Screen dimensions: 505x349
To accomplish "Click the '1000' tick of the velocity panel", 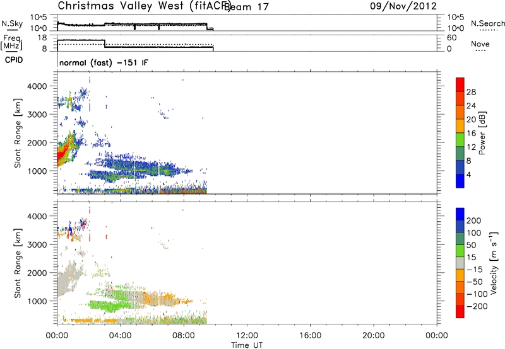I will (x=37, y=301).
